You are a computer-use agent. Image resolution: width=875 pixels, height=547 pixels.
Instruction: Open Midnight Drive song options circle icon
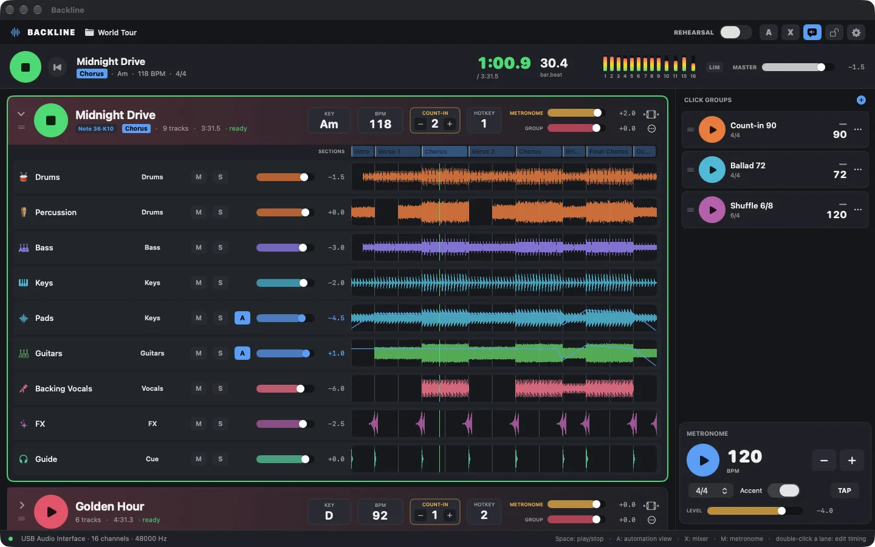click(651, 129)
